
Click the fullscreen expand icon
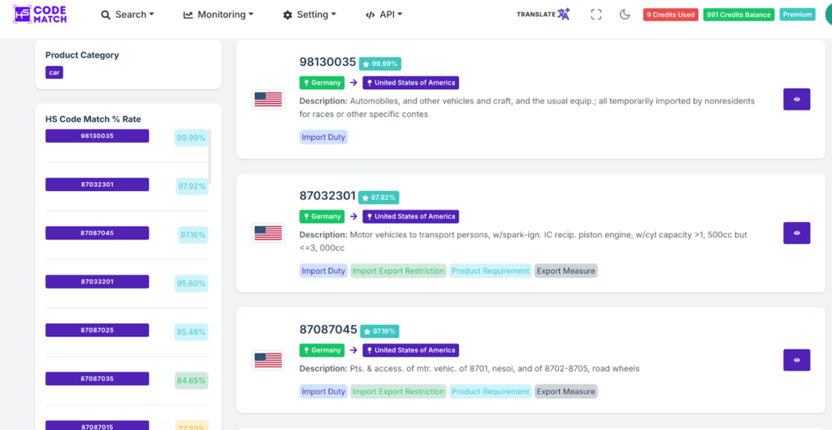point(596,15)
